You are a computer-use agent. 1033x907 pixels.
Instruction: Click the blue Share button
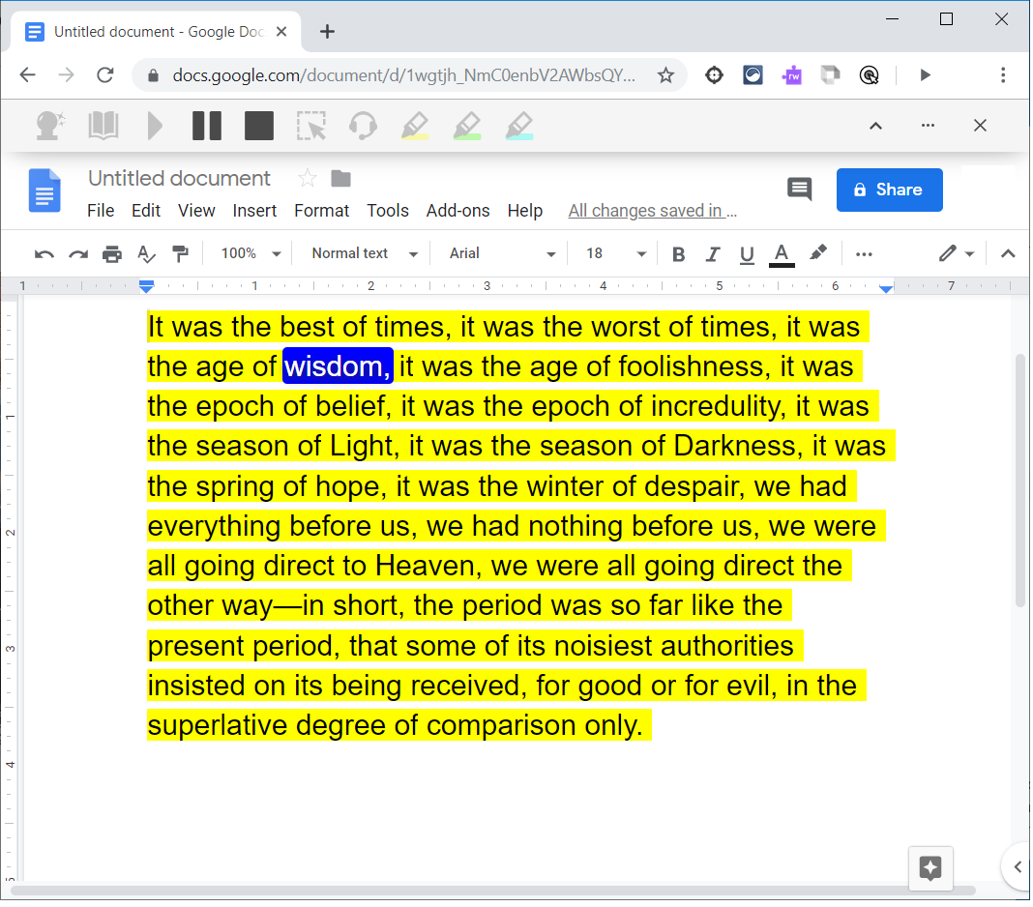click(x=889, y=190)
